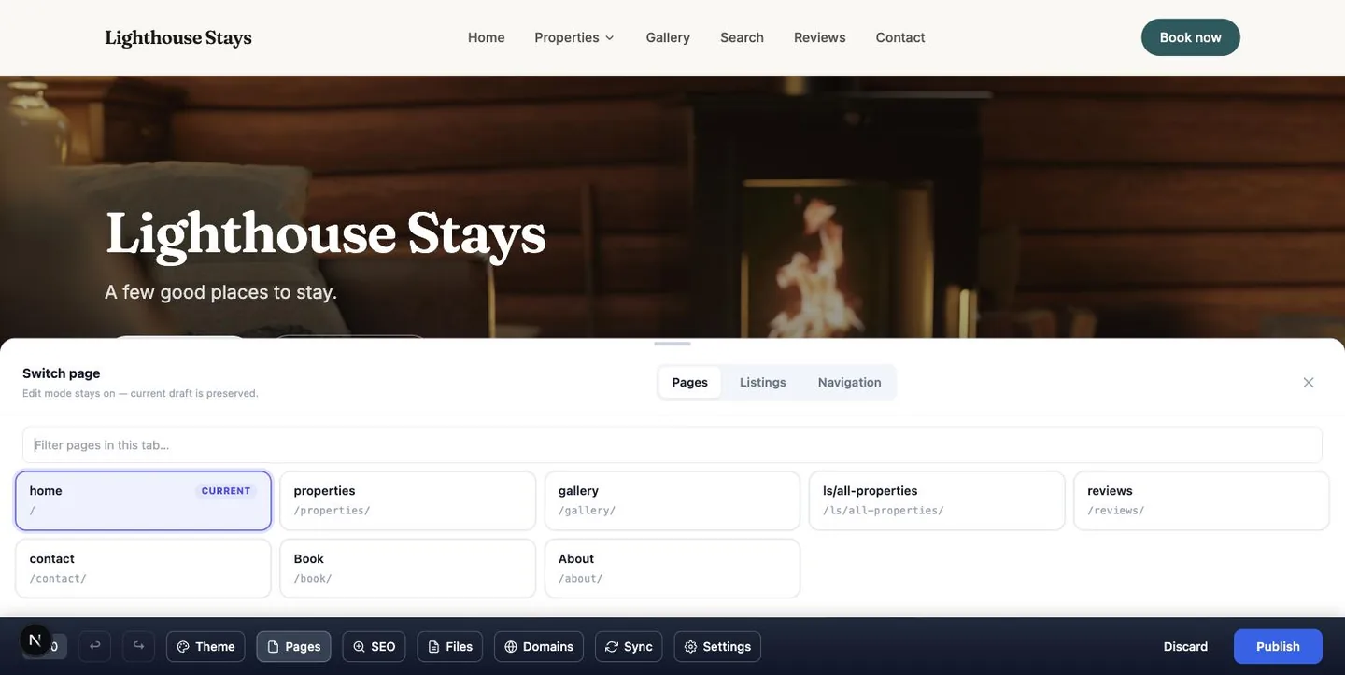Switch to the gallery page card
Viewport: 1345px width, 675px height.
coord(672,500)
